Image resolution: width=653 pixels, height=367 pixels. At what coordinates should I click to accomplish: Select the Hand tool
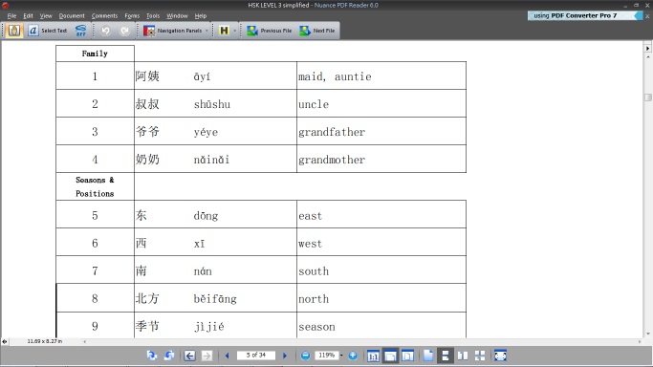click(x=14, y=31)
